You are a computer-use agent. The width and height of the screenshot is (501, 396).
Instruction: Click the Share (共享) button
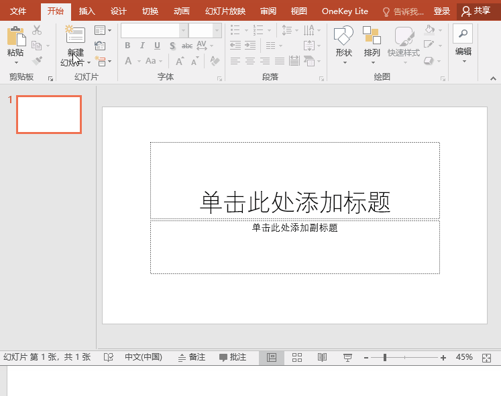coord(476,11)
